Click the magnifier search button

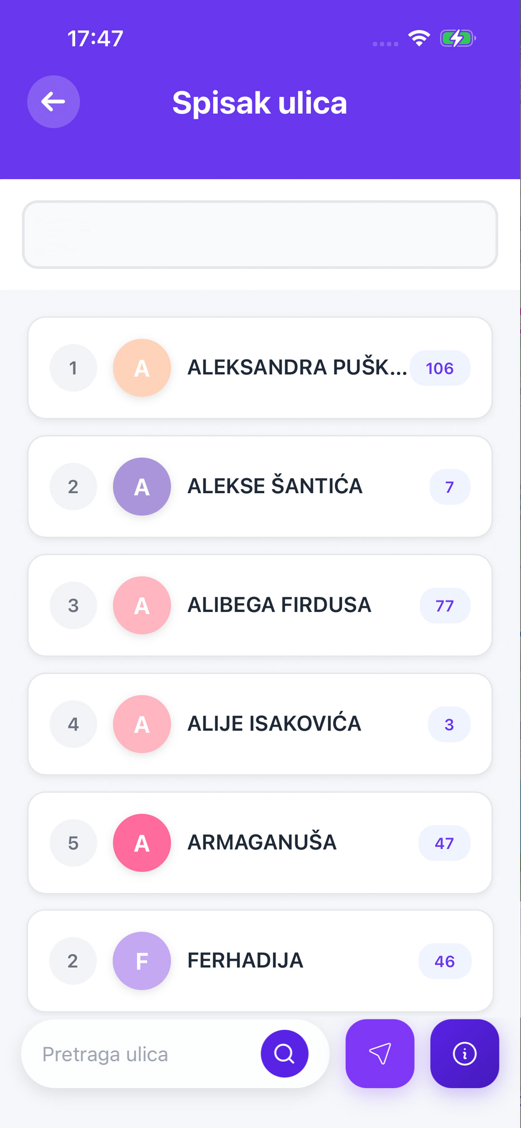tap(284, 1053)
